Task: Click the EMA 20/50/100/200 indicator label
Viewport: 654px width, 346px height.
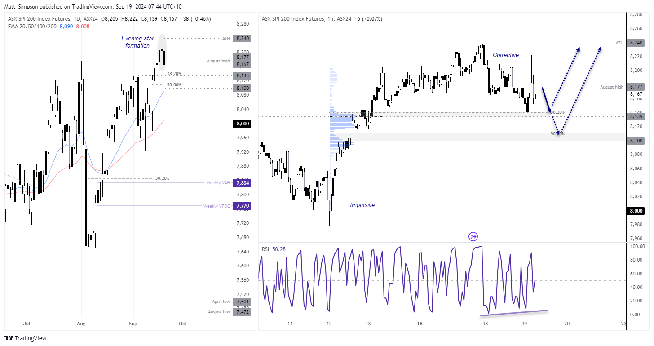Action: coord(31,27)
